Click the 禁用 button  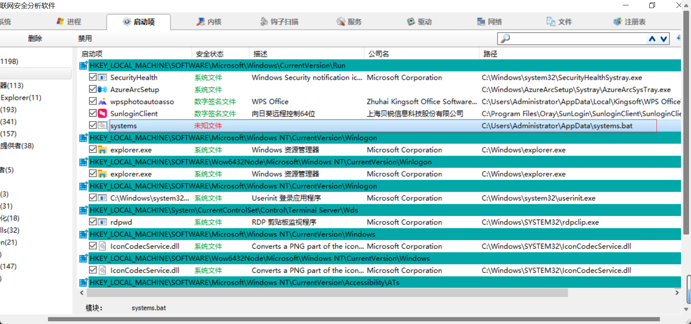coord(85,38)
